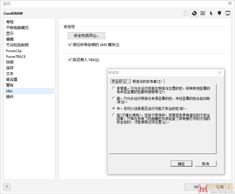
Task: Go to the 保存 settings
Action: [x=29, y=68]
